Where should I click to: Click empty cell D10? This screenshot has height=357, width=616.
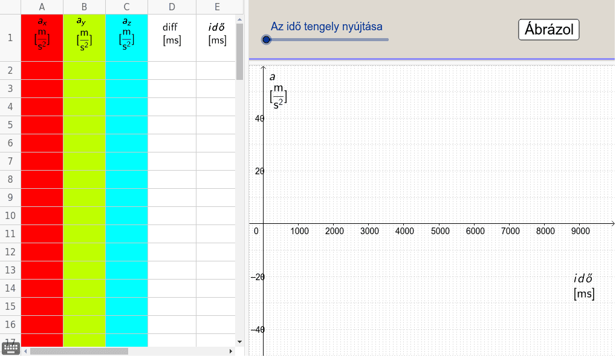point(172,215)
